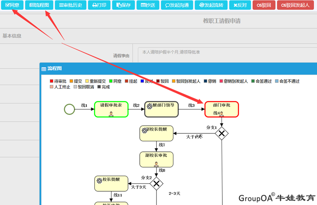
Task: Click the 会签不通过 legend swatch
Action: [x=277, y=81]
